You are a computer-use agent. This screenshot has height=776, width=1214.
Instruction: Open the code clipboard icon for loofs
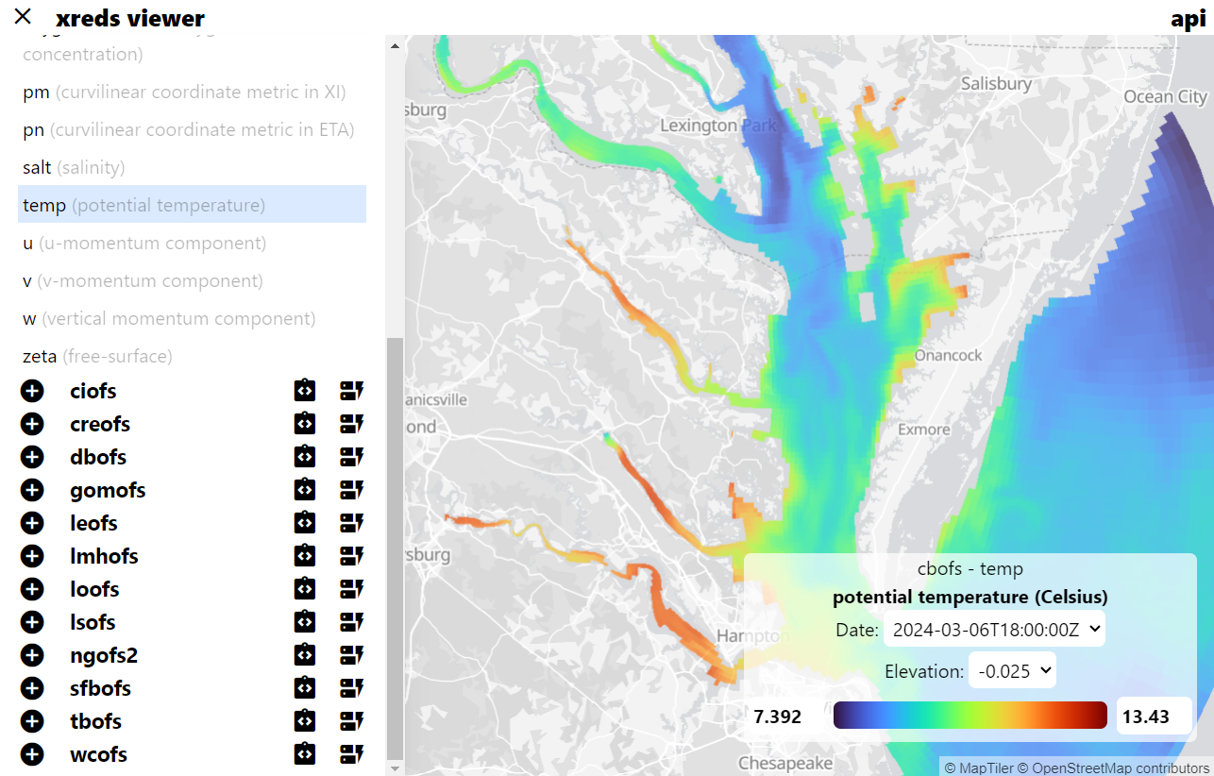304,589
